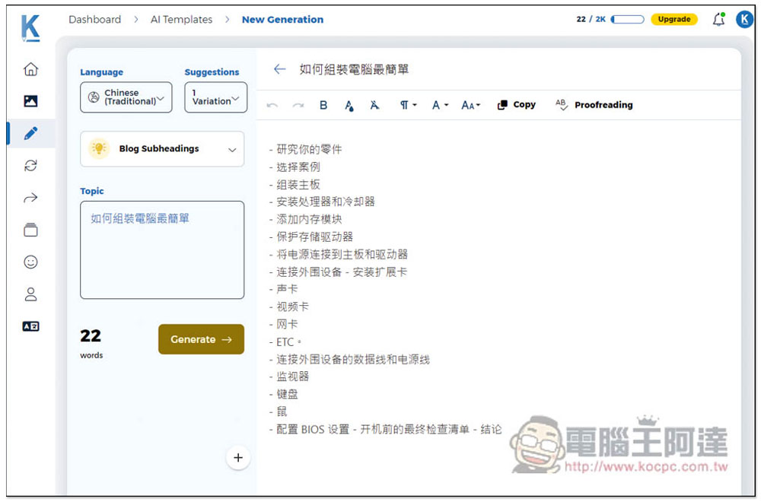This screenshot has width=761, height=502.
Task: Open the image generator sidebar icon
Action: coord(30,101)
